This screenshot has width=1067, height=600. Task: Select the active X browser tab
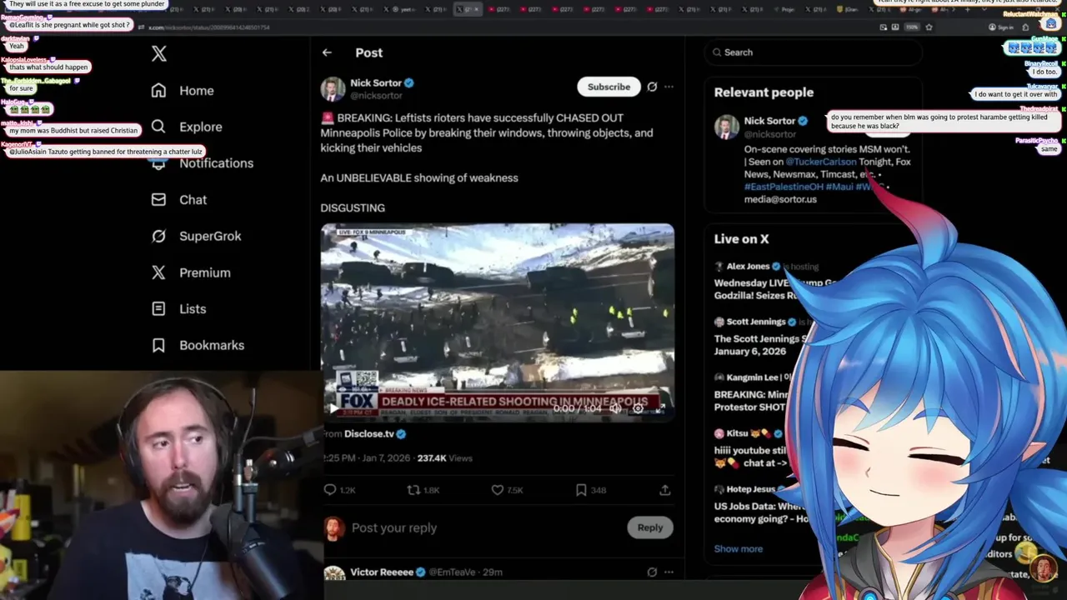pos(467,9)
